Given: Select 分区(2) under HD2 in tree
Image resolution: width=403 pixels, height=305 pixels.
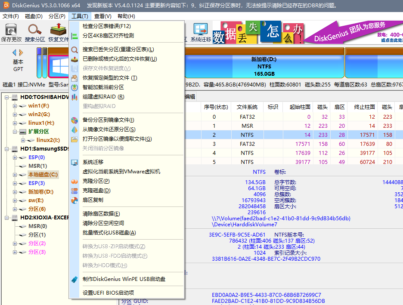Looking at the screenshot, I should click(x=37, y=243).
